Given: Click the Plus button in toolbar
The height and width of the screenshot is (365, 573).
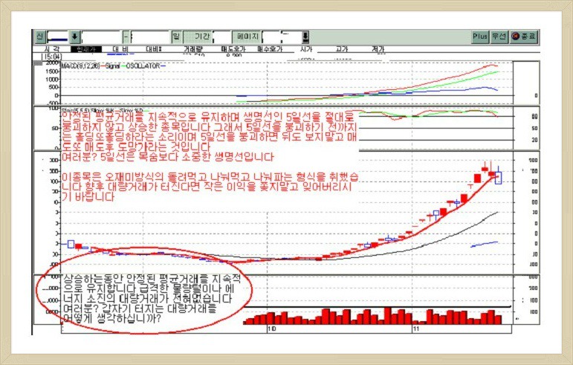Looking at the screenshot, I should pos(480,36).
